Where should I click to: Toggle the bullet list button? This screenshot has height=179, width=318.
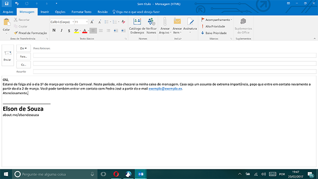pos(107,22)
